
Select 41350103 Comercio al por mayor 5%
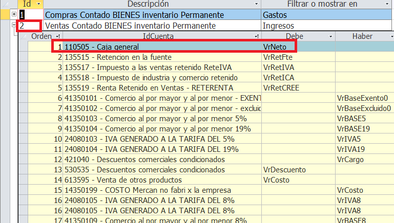point(162,118)
